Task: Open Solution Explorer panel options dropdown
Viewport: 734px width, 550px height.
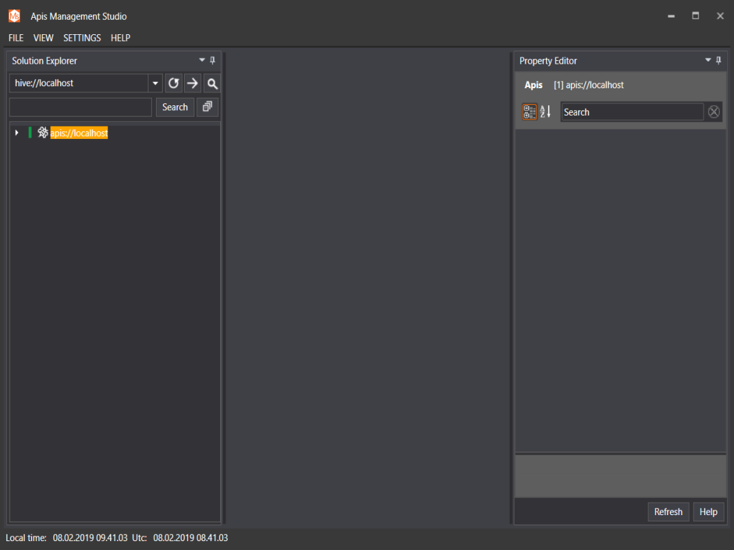Action: point(202,61)
